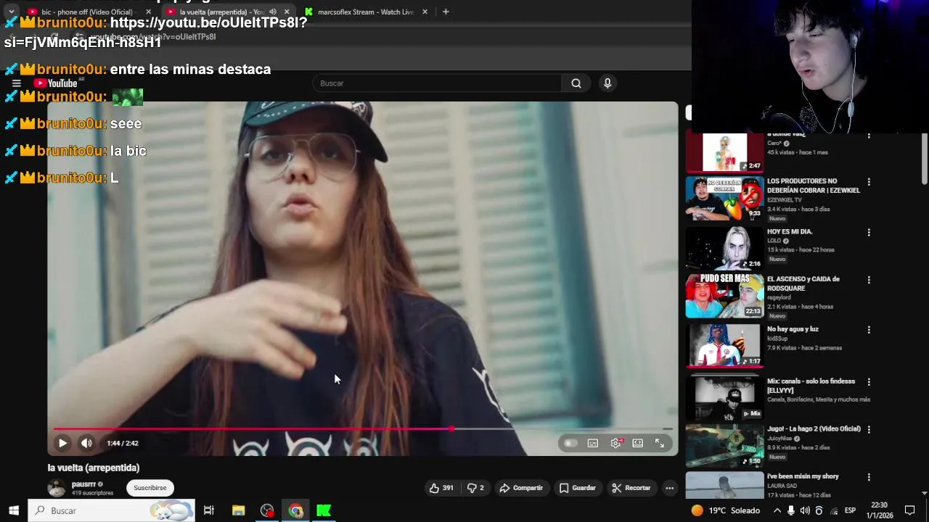The width and height of the screenshot is (929, 522).
Task: Open options for the LAURA SAD video
Action: pos(869,477)
